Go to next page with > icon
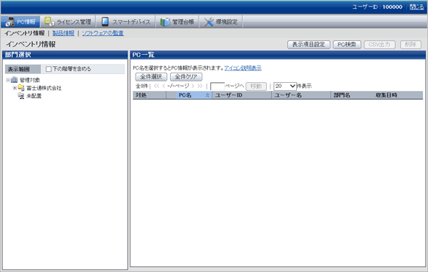Viewport: 428px width, 272px height. [193, 86]
